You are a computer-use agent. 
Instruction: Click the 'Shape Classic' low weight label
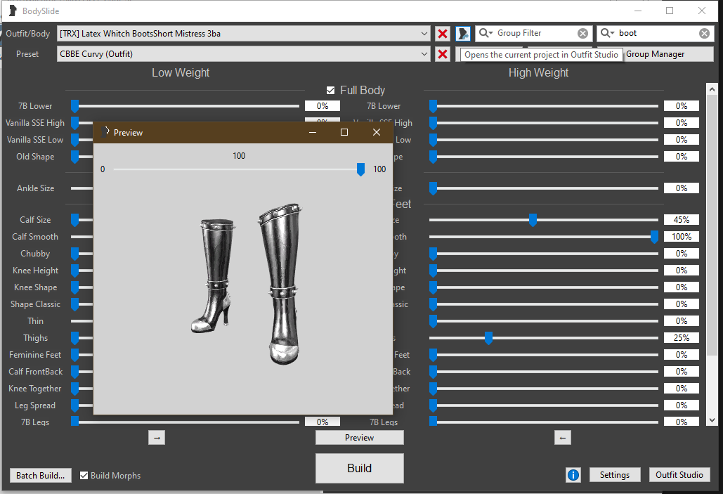coord(36,304)
